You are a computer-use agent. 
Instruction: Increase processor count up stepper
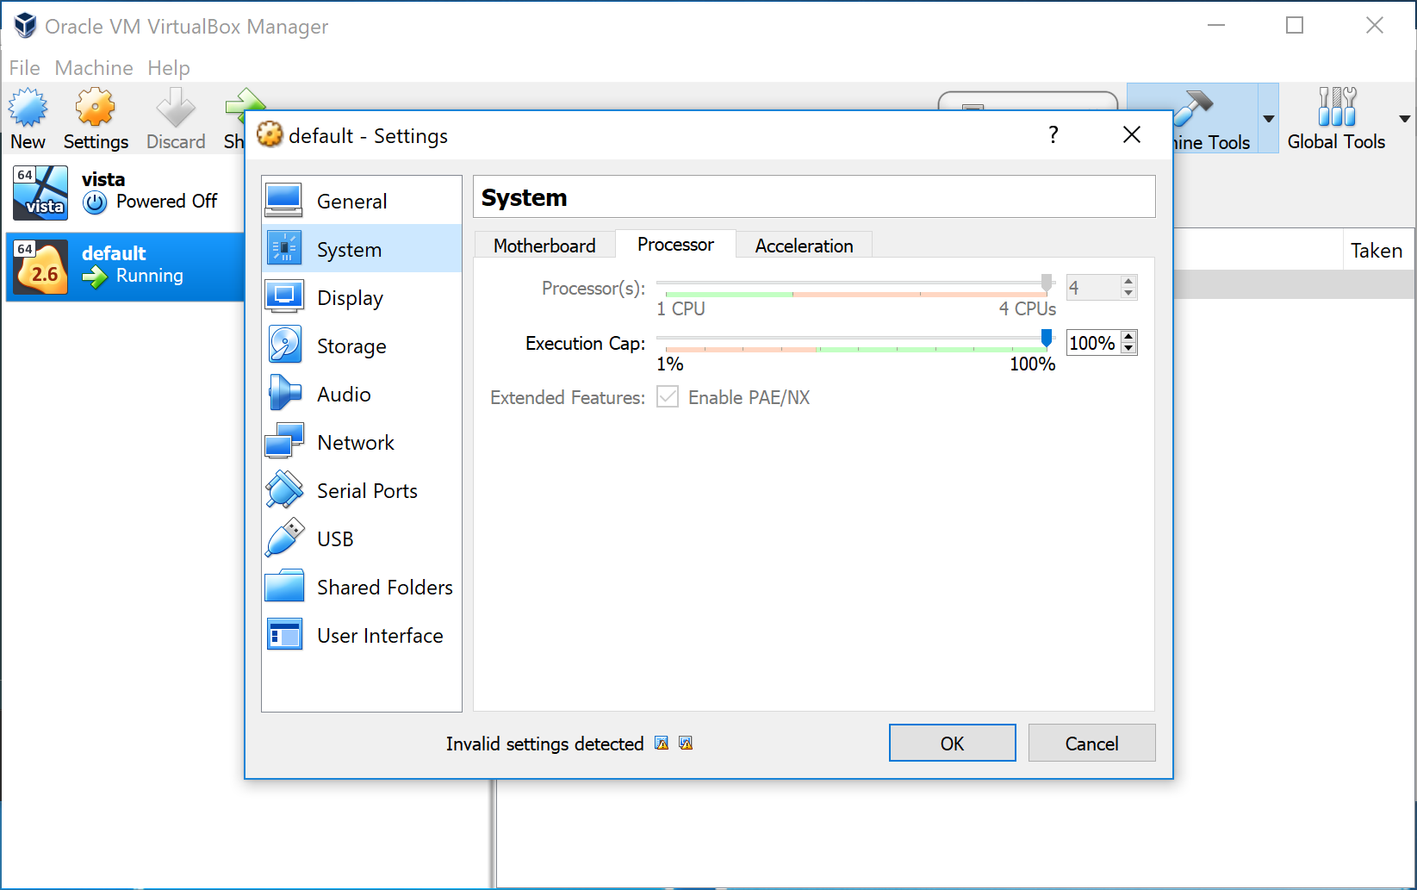point(1128,282)
